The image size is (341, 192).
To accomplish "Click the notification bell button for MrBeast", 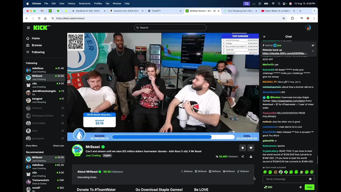I will click(242, 148).
